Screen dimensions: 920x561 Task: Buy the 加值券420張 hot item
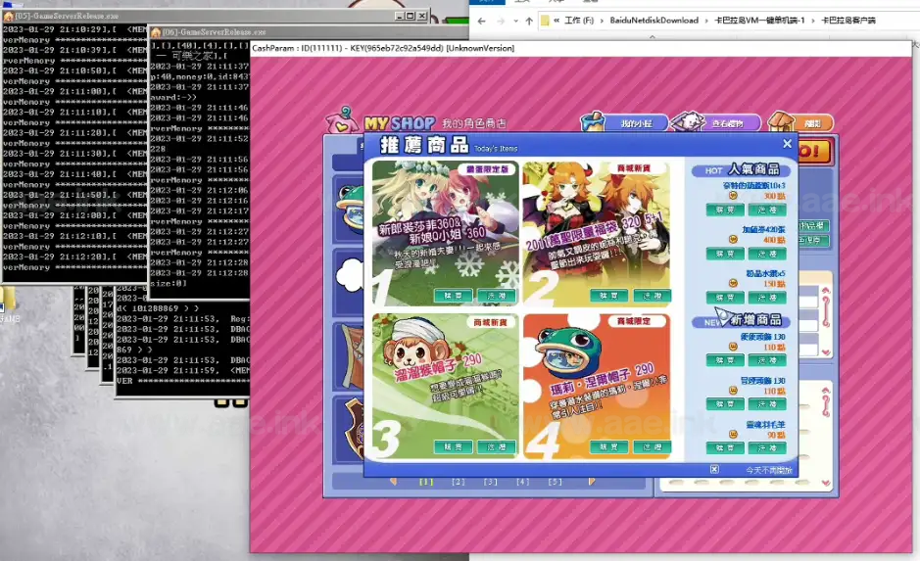tap(725, 254)
